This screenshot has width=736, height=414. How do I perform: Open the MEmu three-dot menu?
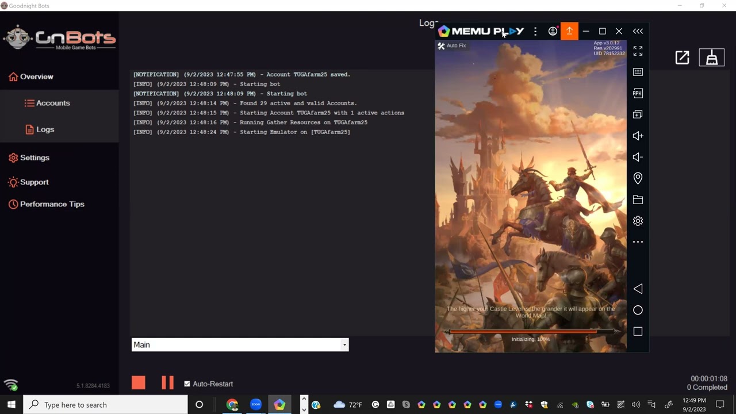click(x=535, y=31)
